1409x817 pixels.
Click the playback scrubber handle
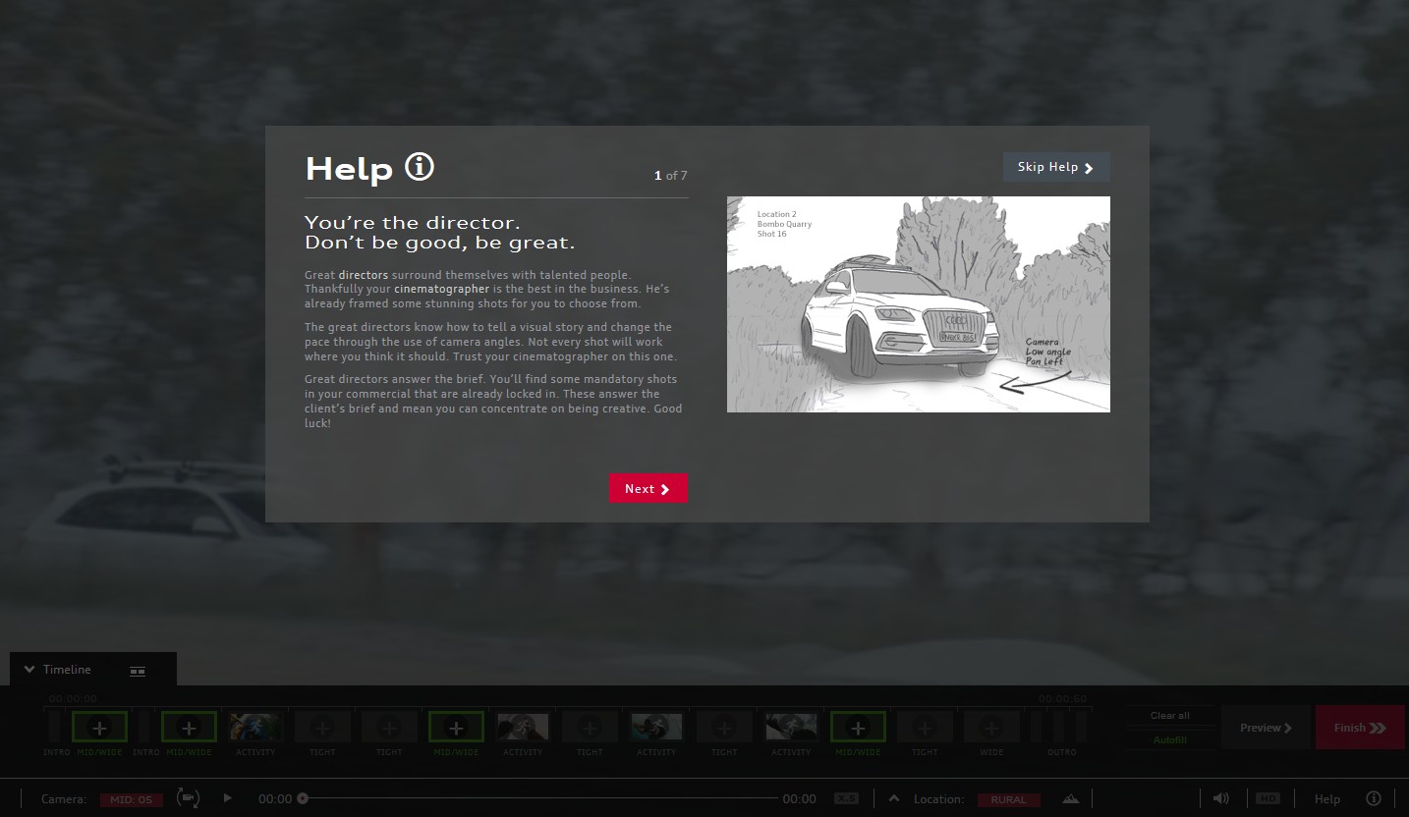coord(303,798)
